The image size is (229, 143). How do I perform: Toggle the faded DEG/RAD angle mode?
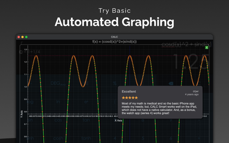pyautogui.click(x=58, y=83)
